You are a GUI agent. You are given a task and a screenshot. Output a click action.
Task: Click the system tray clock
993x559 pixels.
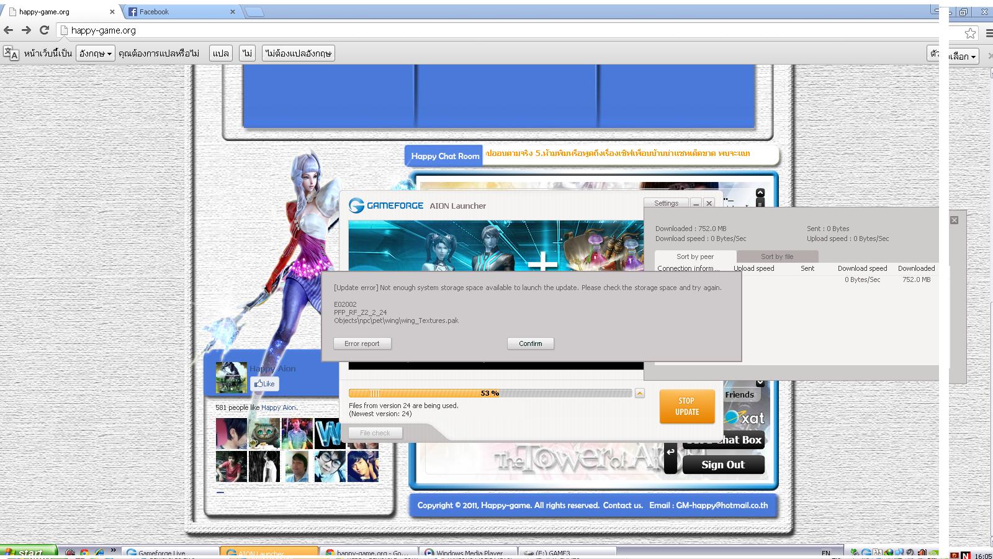[x=983, y=556]
